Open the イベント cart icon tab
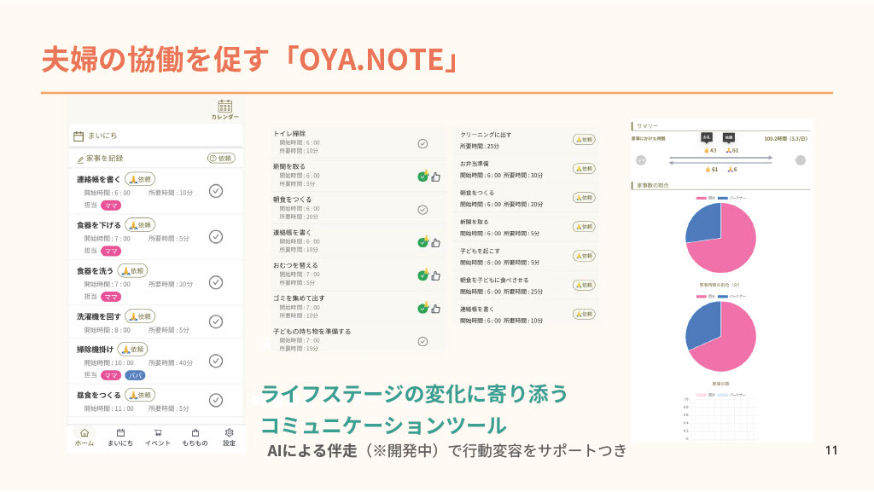This screenshot has width=874, height=492. tap(157, 433)
